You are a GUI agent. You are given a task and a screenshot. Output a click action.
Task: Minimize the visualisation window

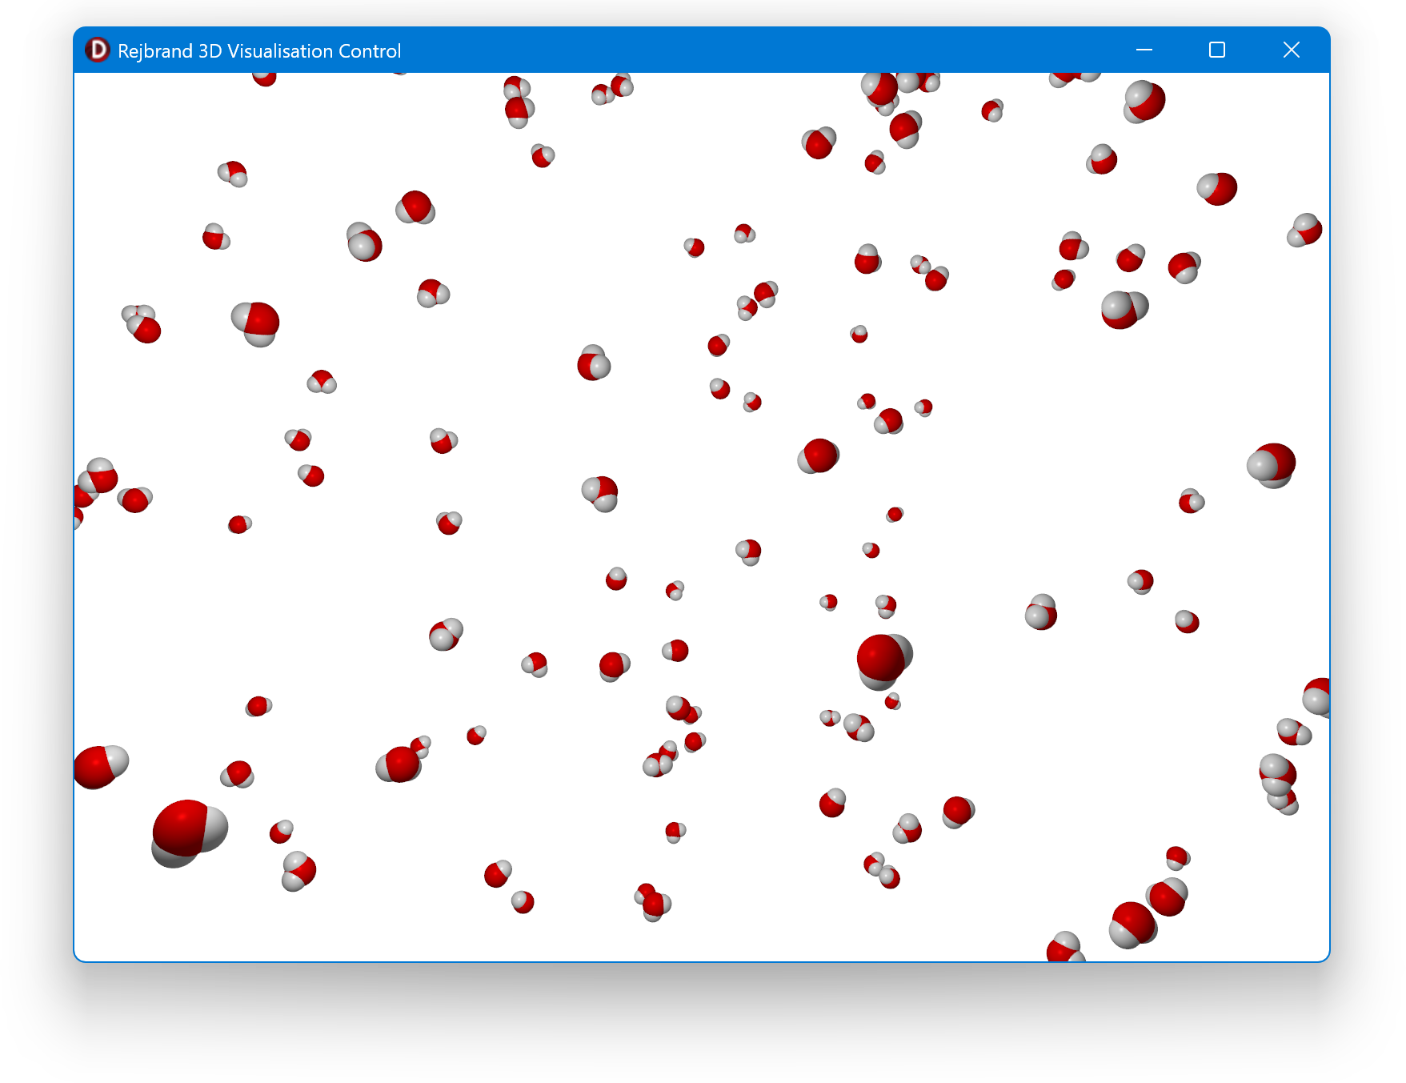pyautogui.click(x=1144, y=50)
